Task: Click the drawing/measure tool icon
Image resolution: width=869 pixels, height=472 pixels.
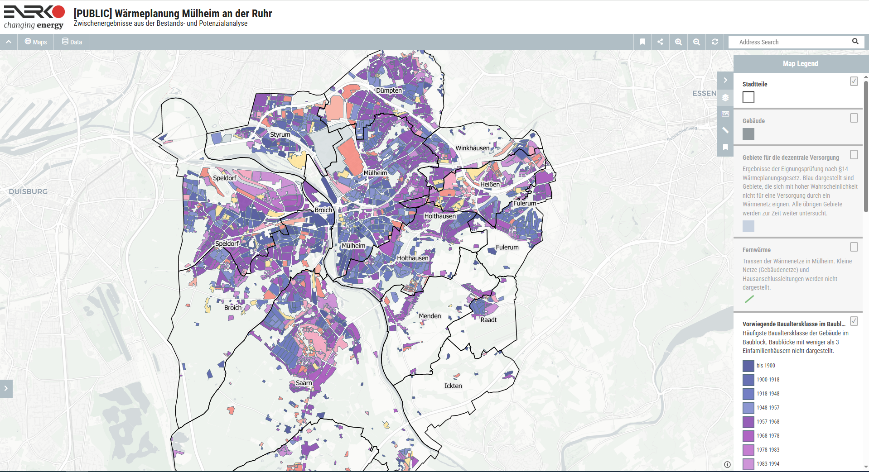Action: 725,130
